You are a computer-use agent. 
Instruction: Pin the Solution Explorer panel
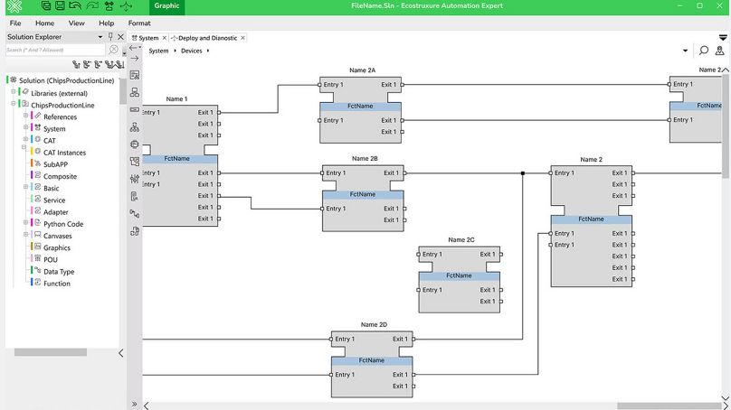coord(110,37)
